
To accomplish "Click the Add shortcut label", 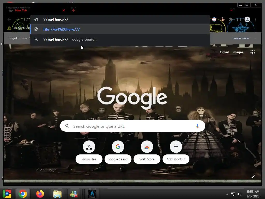I will pos(176,159).
